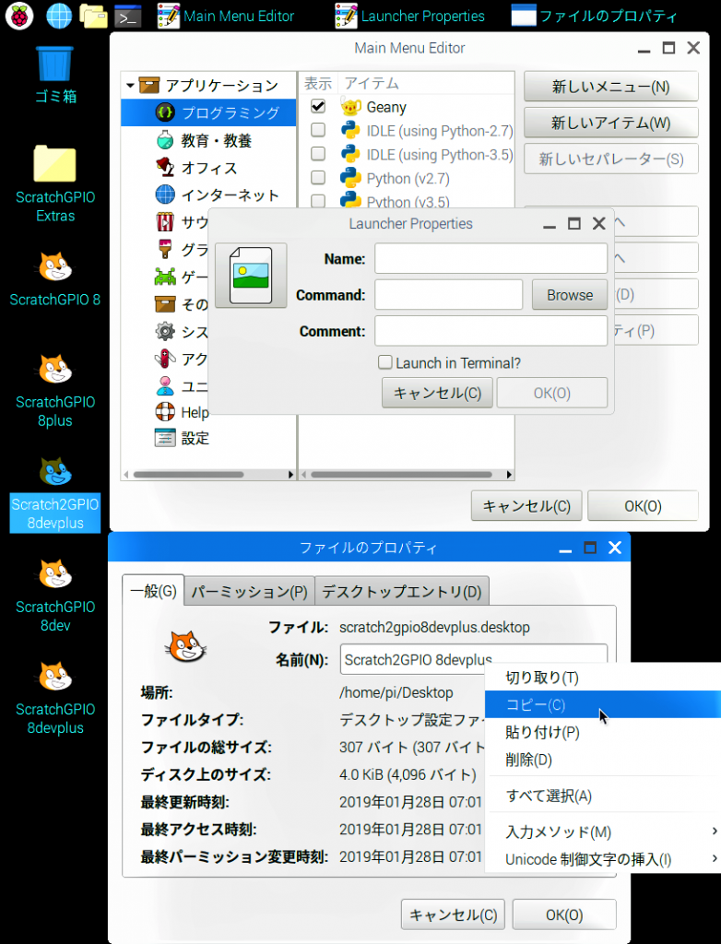Click the launcher Name input field
Screen dimensions: 721x944
click(491, 259)
